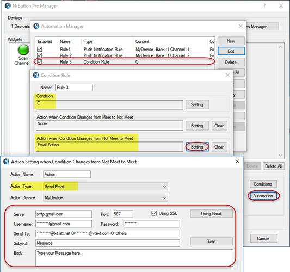
Task: Toggle the Enabled checkbox for Rule1
Action: 39,49
